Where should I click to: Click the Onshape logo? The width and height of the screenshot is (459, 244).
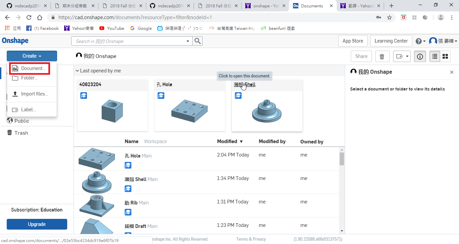(15, 41)
